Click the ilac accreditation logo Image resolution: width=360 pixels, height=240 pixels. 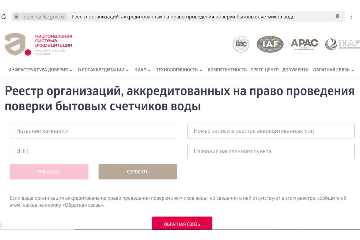pos(241,44)
